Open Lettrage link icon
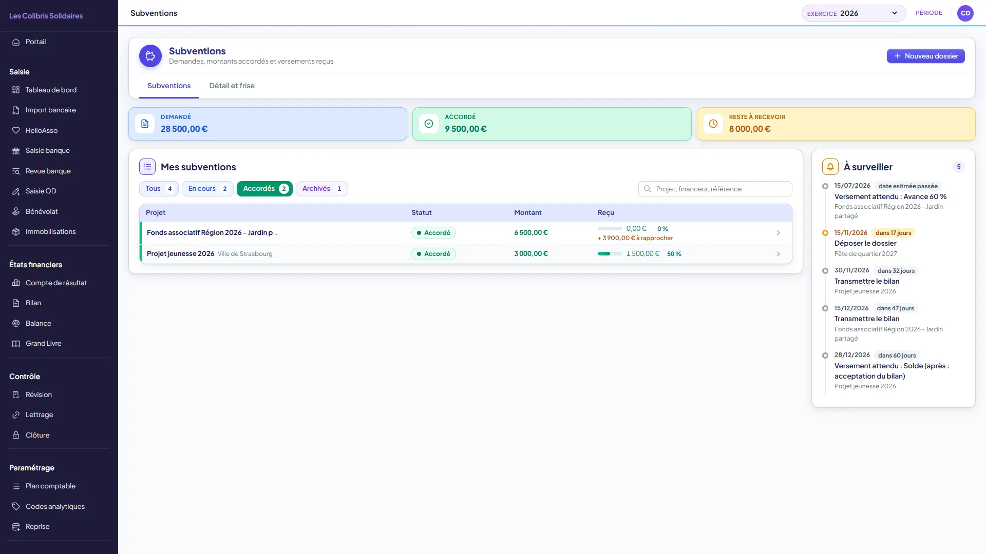 (16, 415)
